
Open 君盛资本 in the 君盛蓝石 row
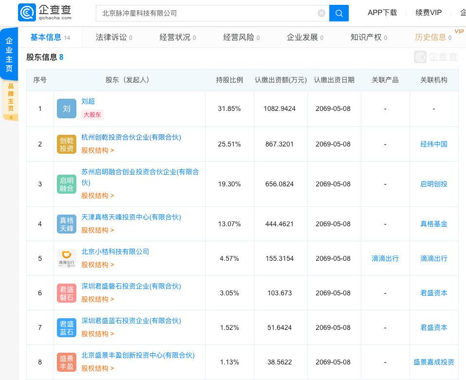coord(433,327)
